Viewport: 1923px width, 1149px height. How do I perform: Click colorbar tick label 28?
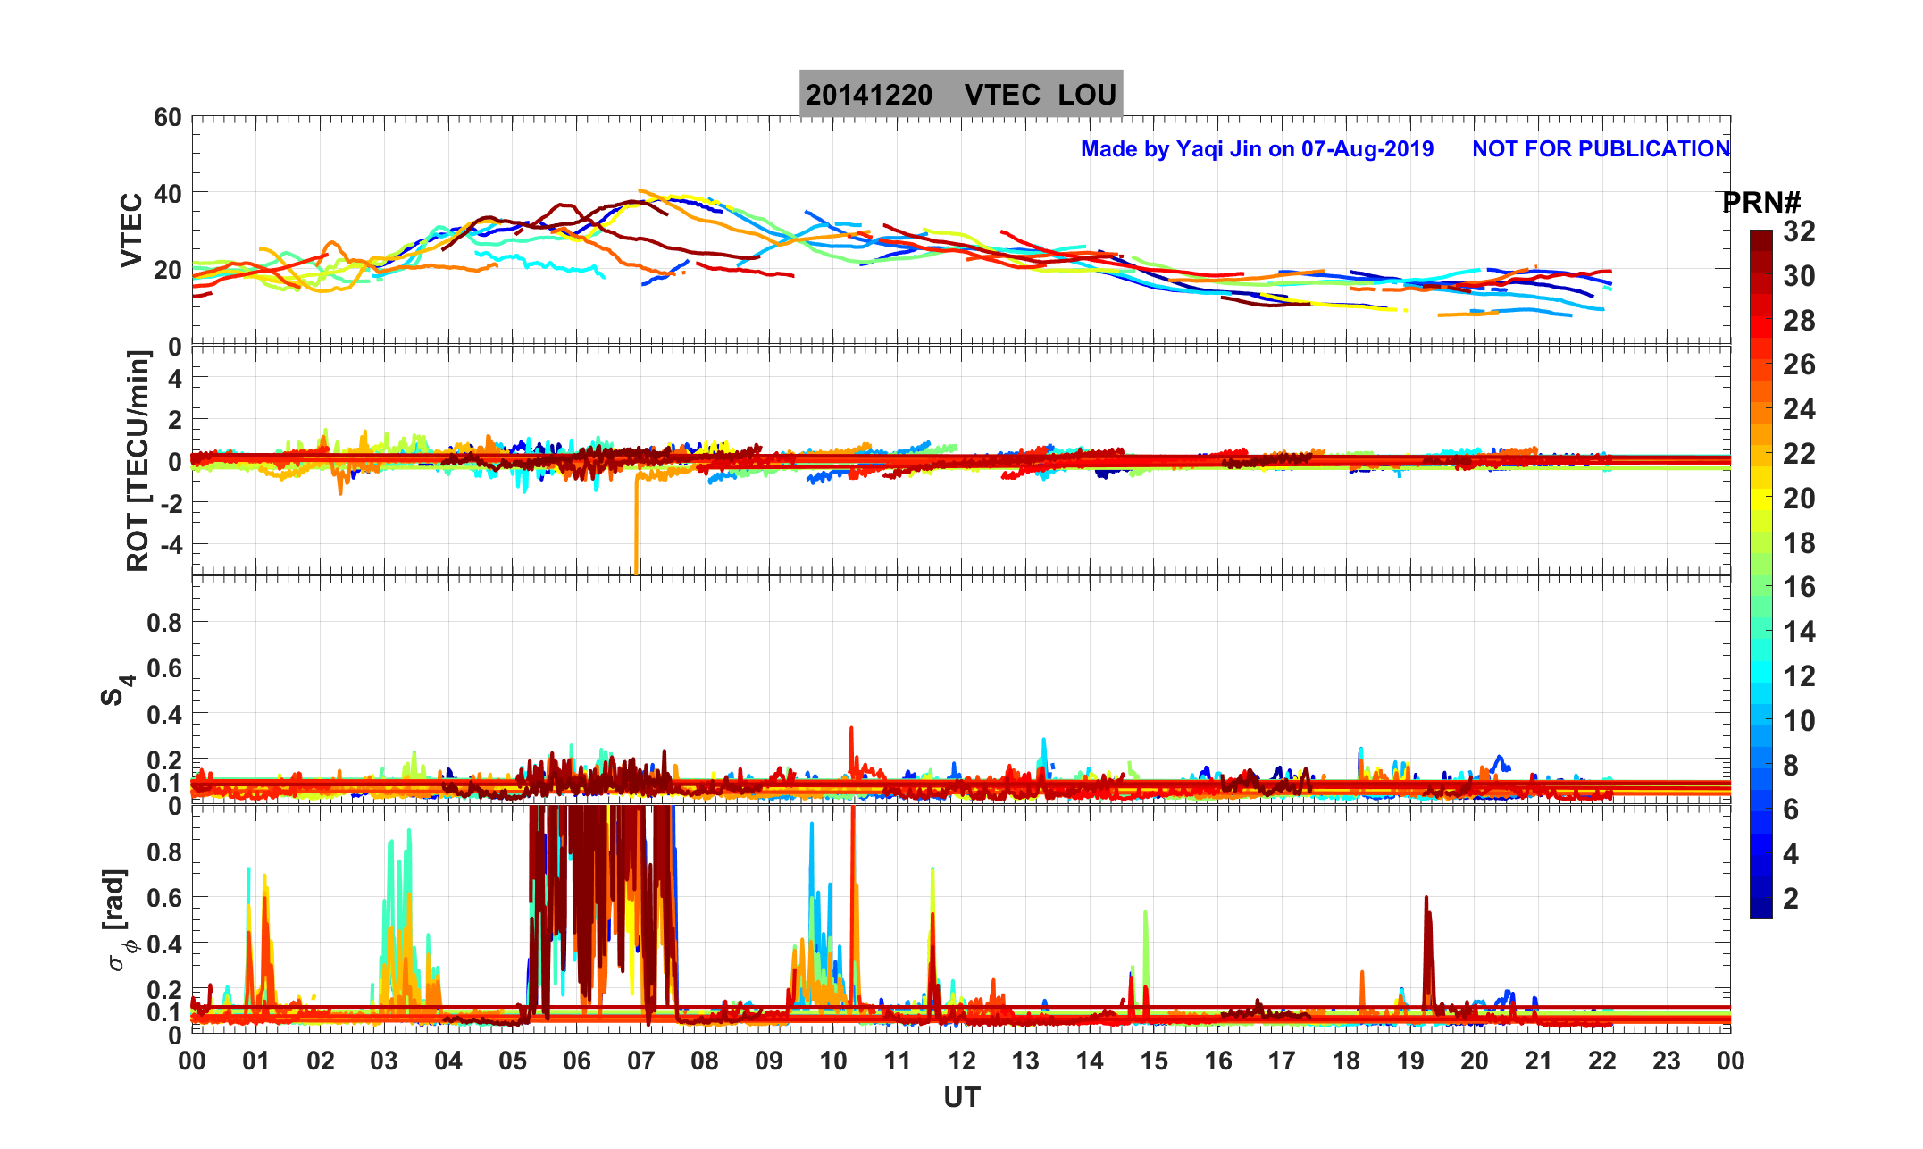[x=1799, y=321]
